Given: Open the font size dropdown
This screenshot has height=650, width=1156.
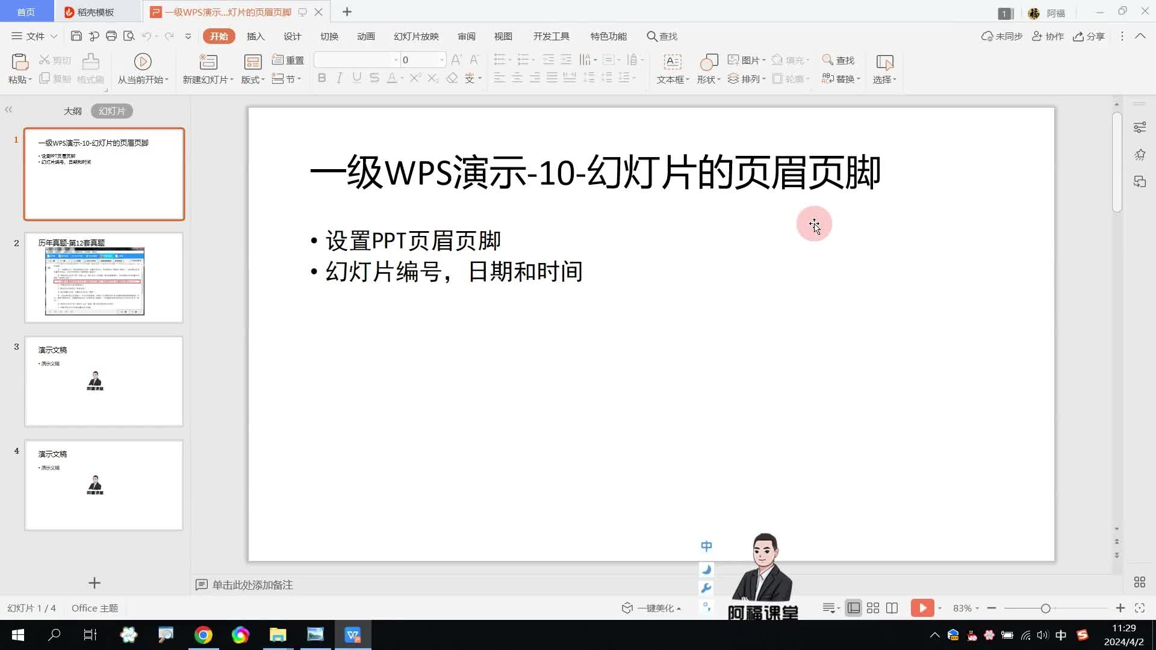Looking at the screenshot, I should click(442, 60).
